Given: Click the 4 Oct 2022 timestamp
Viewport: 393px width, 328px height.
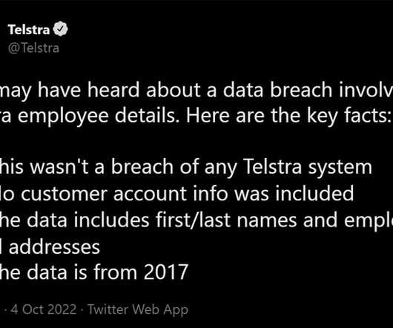Looking at the screenshot, I should pyautogui.click(x=44, y=309).
